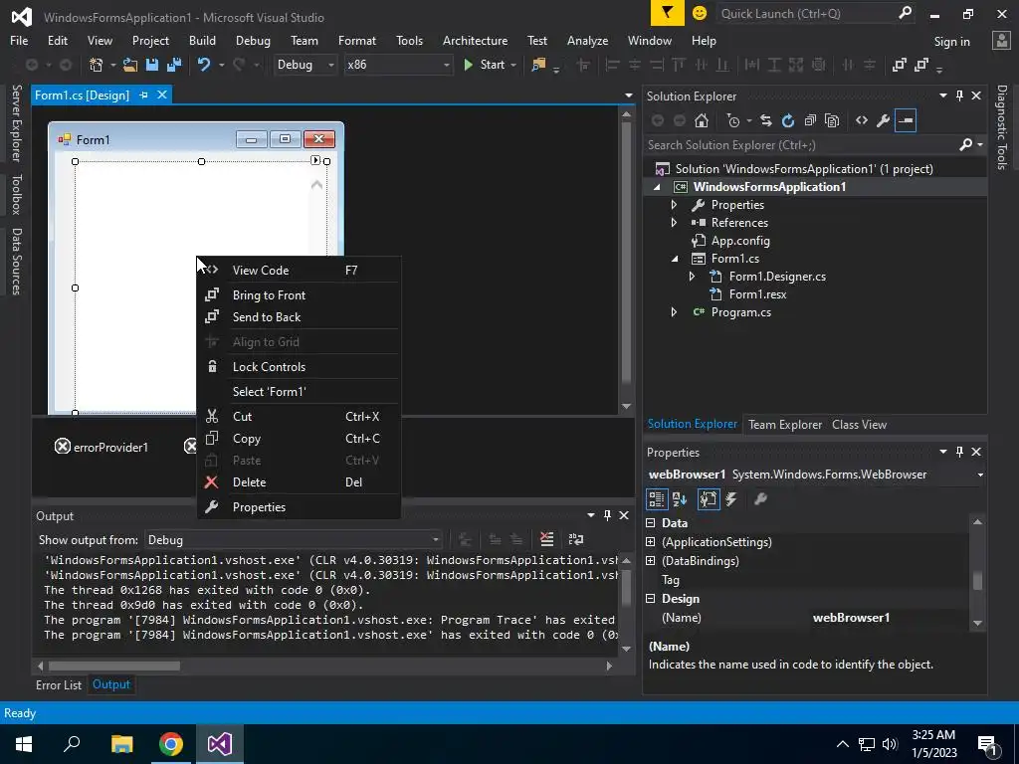This screenshot has width=1019, height=764.
Task: Show Properties page button in Properties panel
Action: click(x=709, y=499)
